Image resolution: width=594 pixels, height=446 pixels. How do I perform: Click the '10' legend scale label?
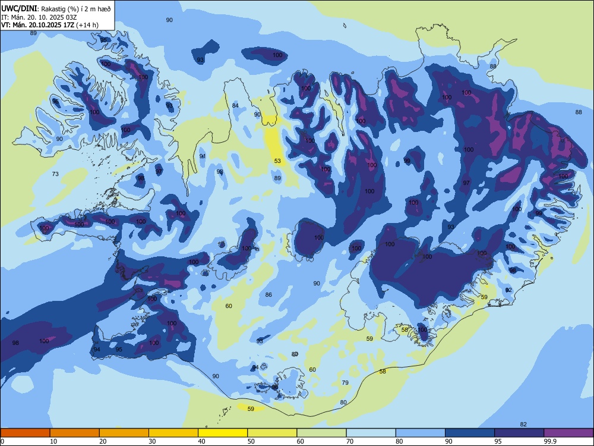click(x=53, y=441)
